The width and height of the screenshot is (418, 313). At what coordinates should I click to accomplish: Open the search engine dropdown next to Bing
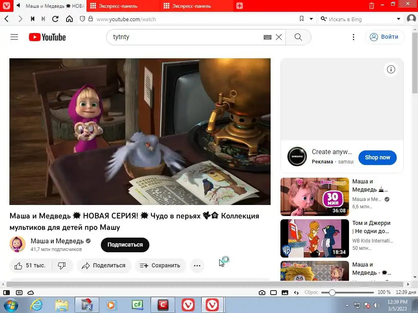click(x=398, y=19)
